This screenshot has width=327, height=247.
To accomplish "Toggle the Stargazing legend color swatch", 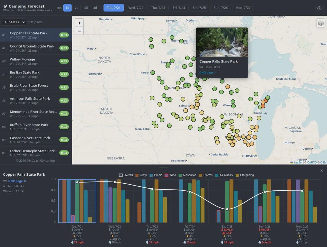I will coord(237,175).
